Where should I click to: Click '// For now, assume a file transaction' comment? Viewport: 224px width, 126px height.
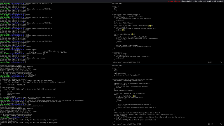coord(129,93)
